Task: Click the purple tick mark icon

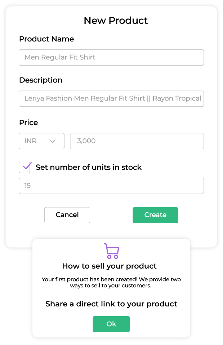Action: coord(27,166)
